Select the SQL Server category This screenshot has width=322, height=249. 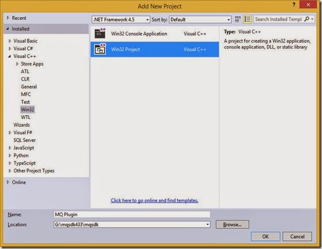24,140
